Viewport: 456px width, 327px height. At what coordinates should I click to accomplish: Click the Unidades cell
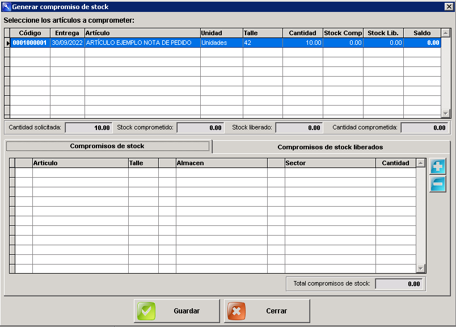[222, 43]
